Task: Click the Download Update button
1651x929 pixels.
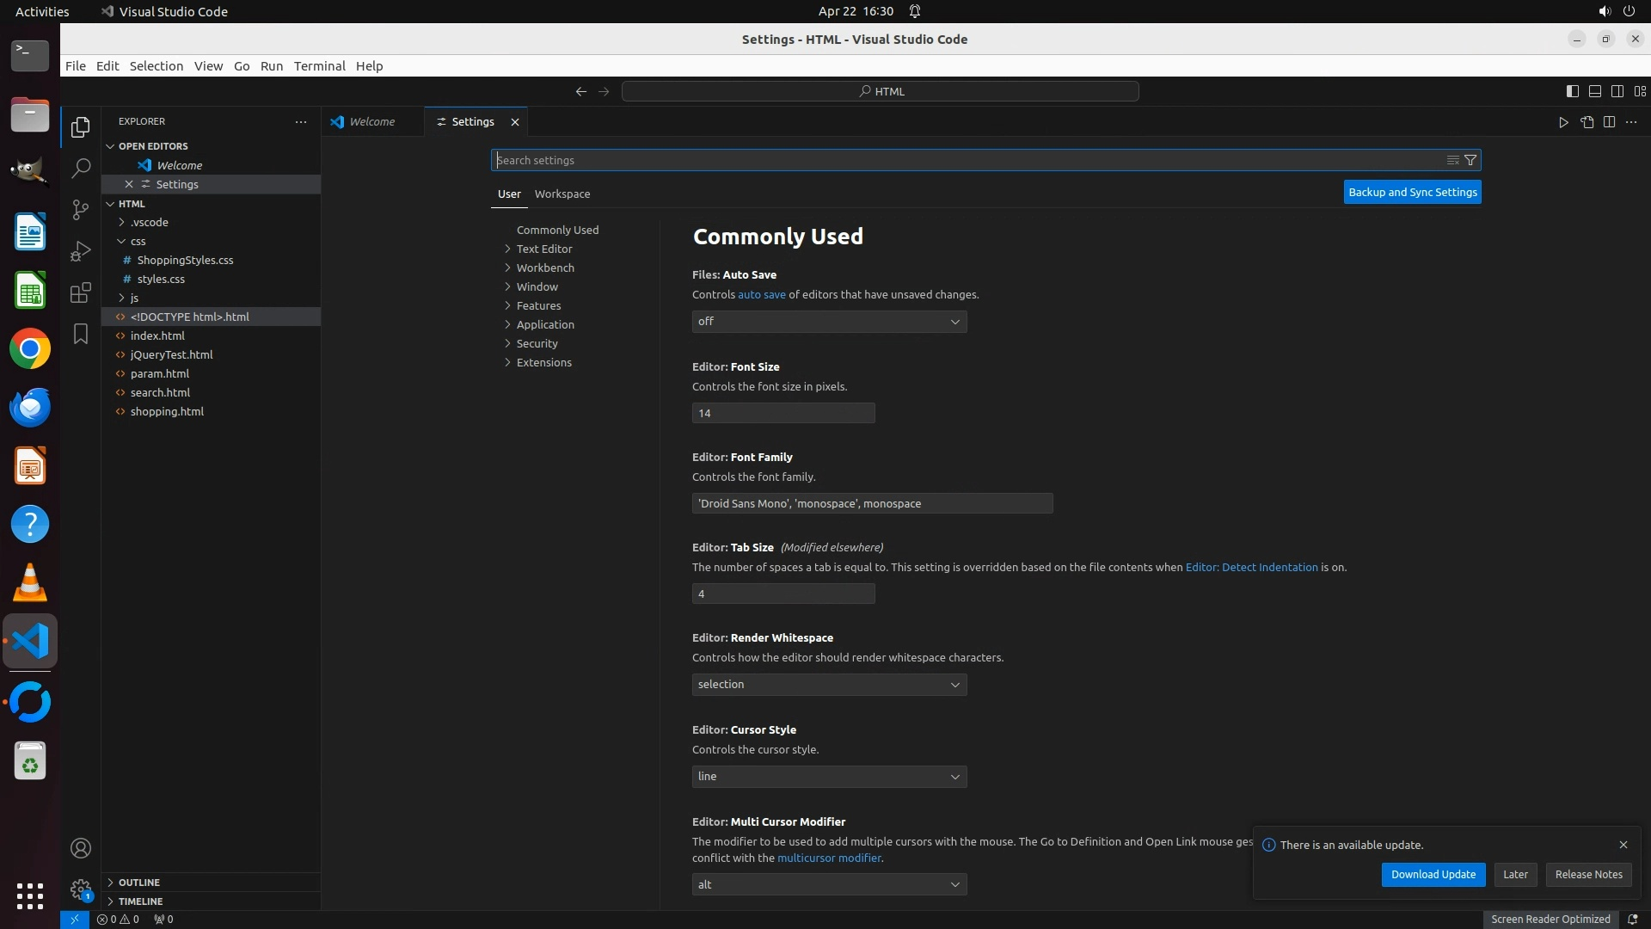Action: click(1433, 875)
